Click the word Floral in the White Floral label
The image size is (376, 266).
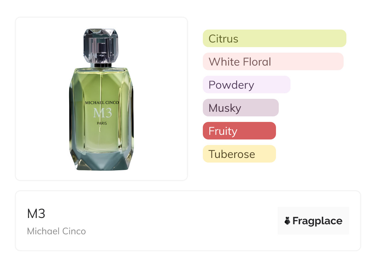pos(257,62)
